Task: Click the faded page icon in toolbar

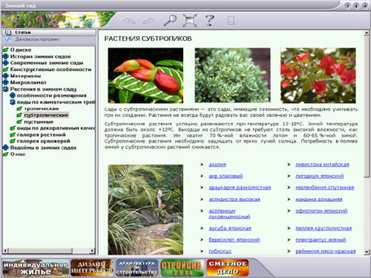Action: 231,20
